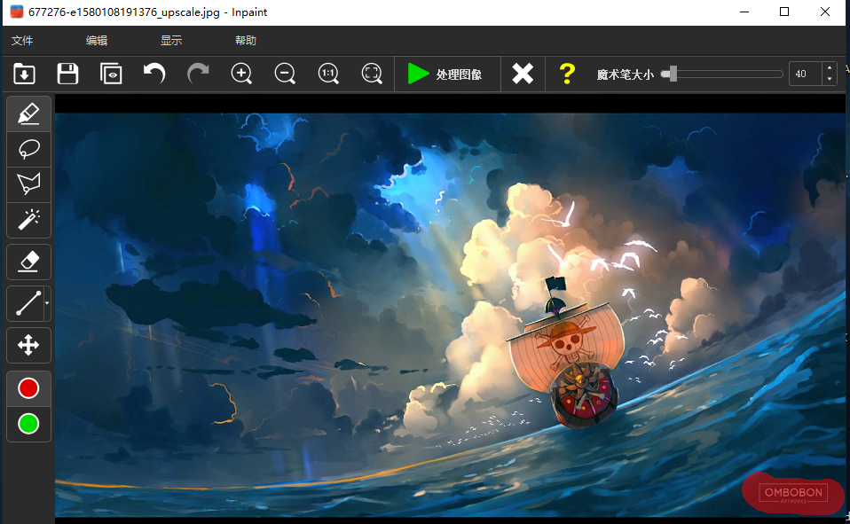Increase brush size with up arrow

[x=830, y=68]
